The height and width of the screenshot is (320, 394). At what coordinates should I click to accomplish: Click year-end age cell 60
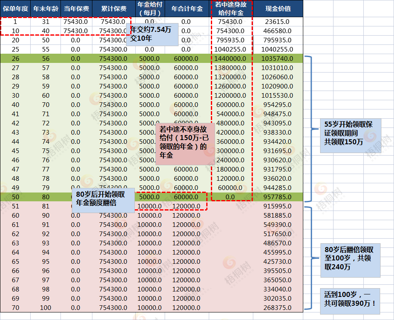[45, 95]
